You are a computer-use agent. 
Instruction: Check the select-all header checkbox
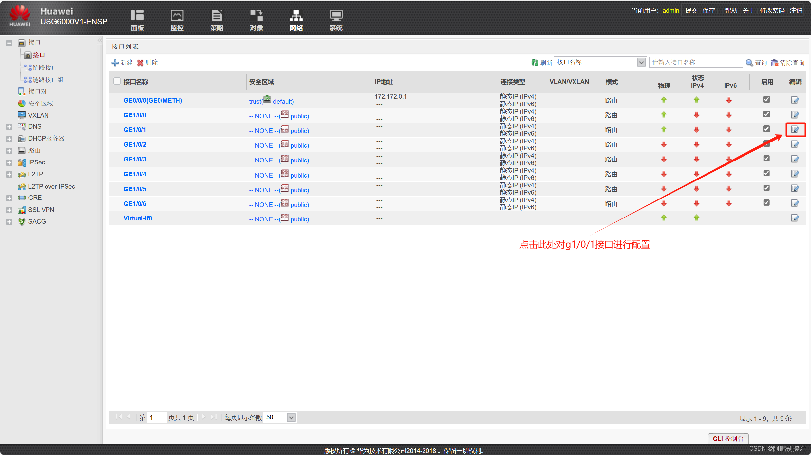coord(117,81)
